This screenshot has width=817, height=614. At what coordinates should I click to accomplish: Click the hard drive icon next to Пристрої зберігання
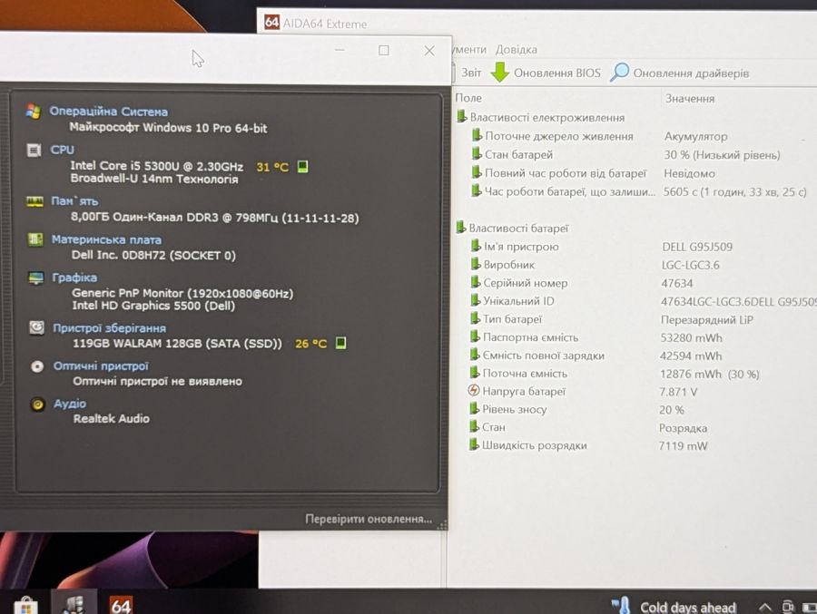click(36, 327)
